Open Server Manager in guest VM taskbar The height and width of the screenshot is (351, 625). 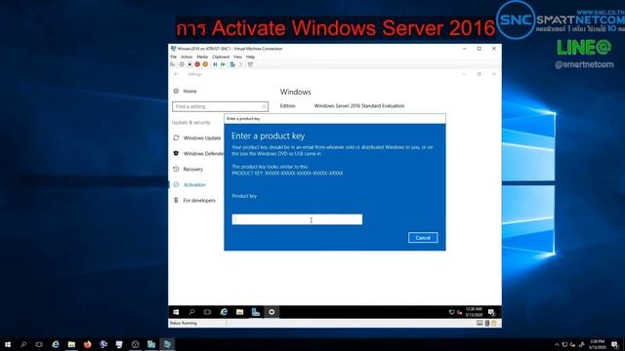[x=256, y=312]
